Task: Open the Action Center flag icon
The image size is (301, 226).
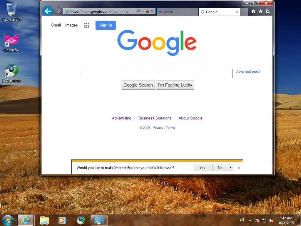Action: point(257,220)
